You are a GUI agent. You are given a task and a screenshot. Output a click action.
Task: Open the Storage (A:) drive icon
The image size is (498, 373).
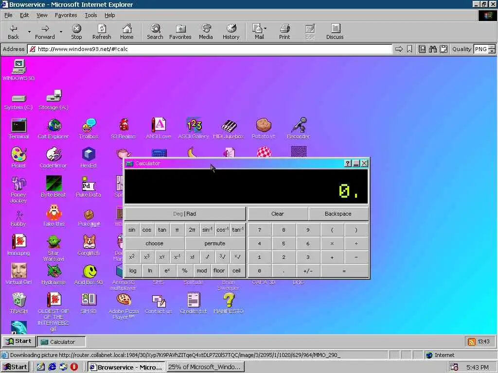(x=53, y=100)
